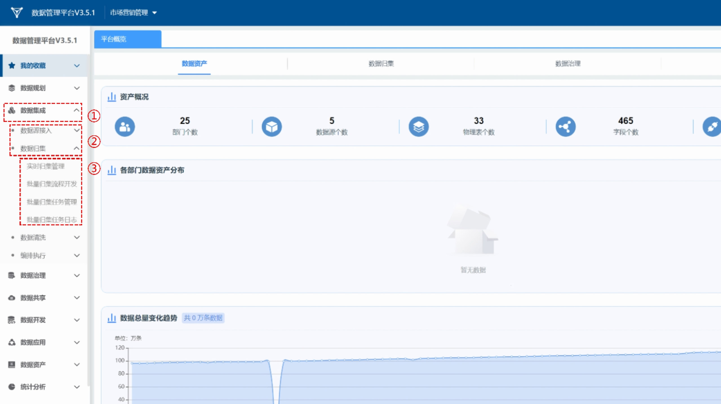721x404 pixels.
Task: Expand the 数据源接入 submenu
Action: click(x=76, y=130)
